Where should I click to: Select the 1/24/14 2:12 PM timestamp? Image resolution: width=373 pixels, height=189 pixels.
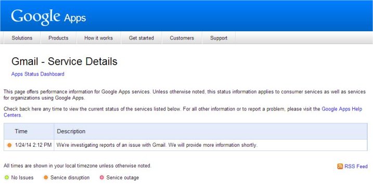33,145
